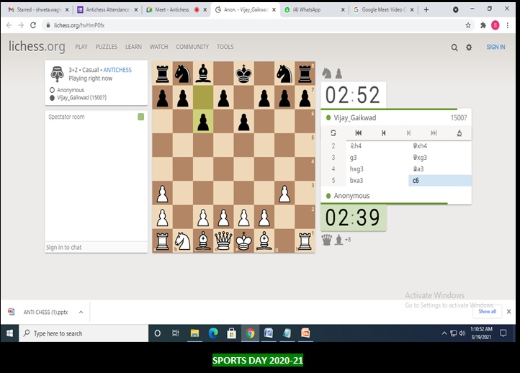Viewport: 520px width, 373px height.
Task: Open Microsoft Store from the taskbar
Action: (231, 333)
